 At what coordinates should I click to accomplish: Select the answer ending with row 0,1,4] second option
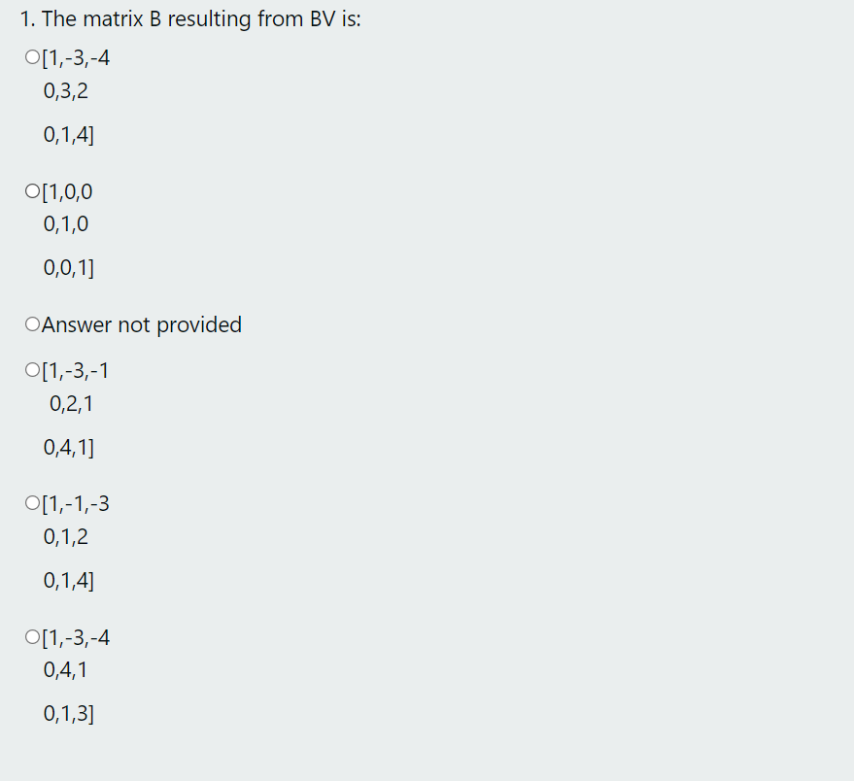(30, 502)
